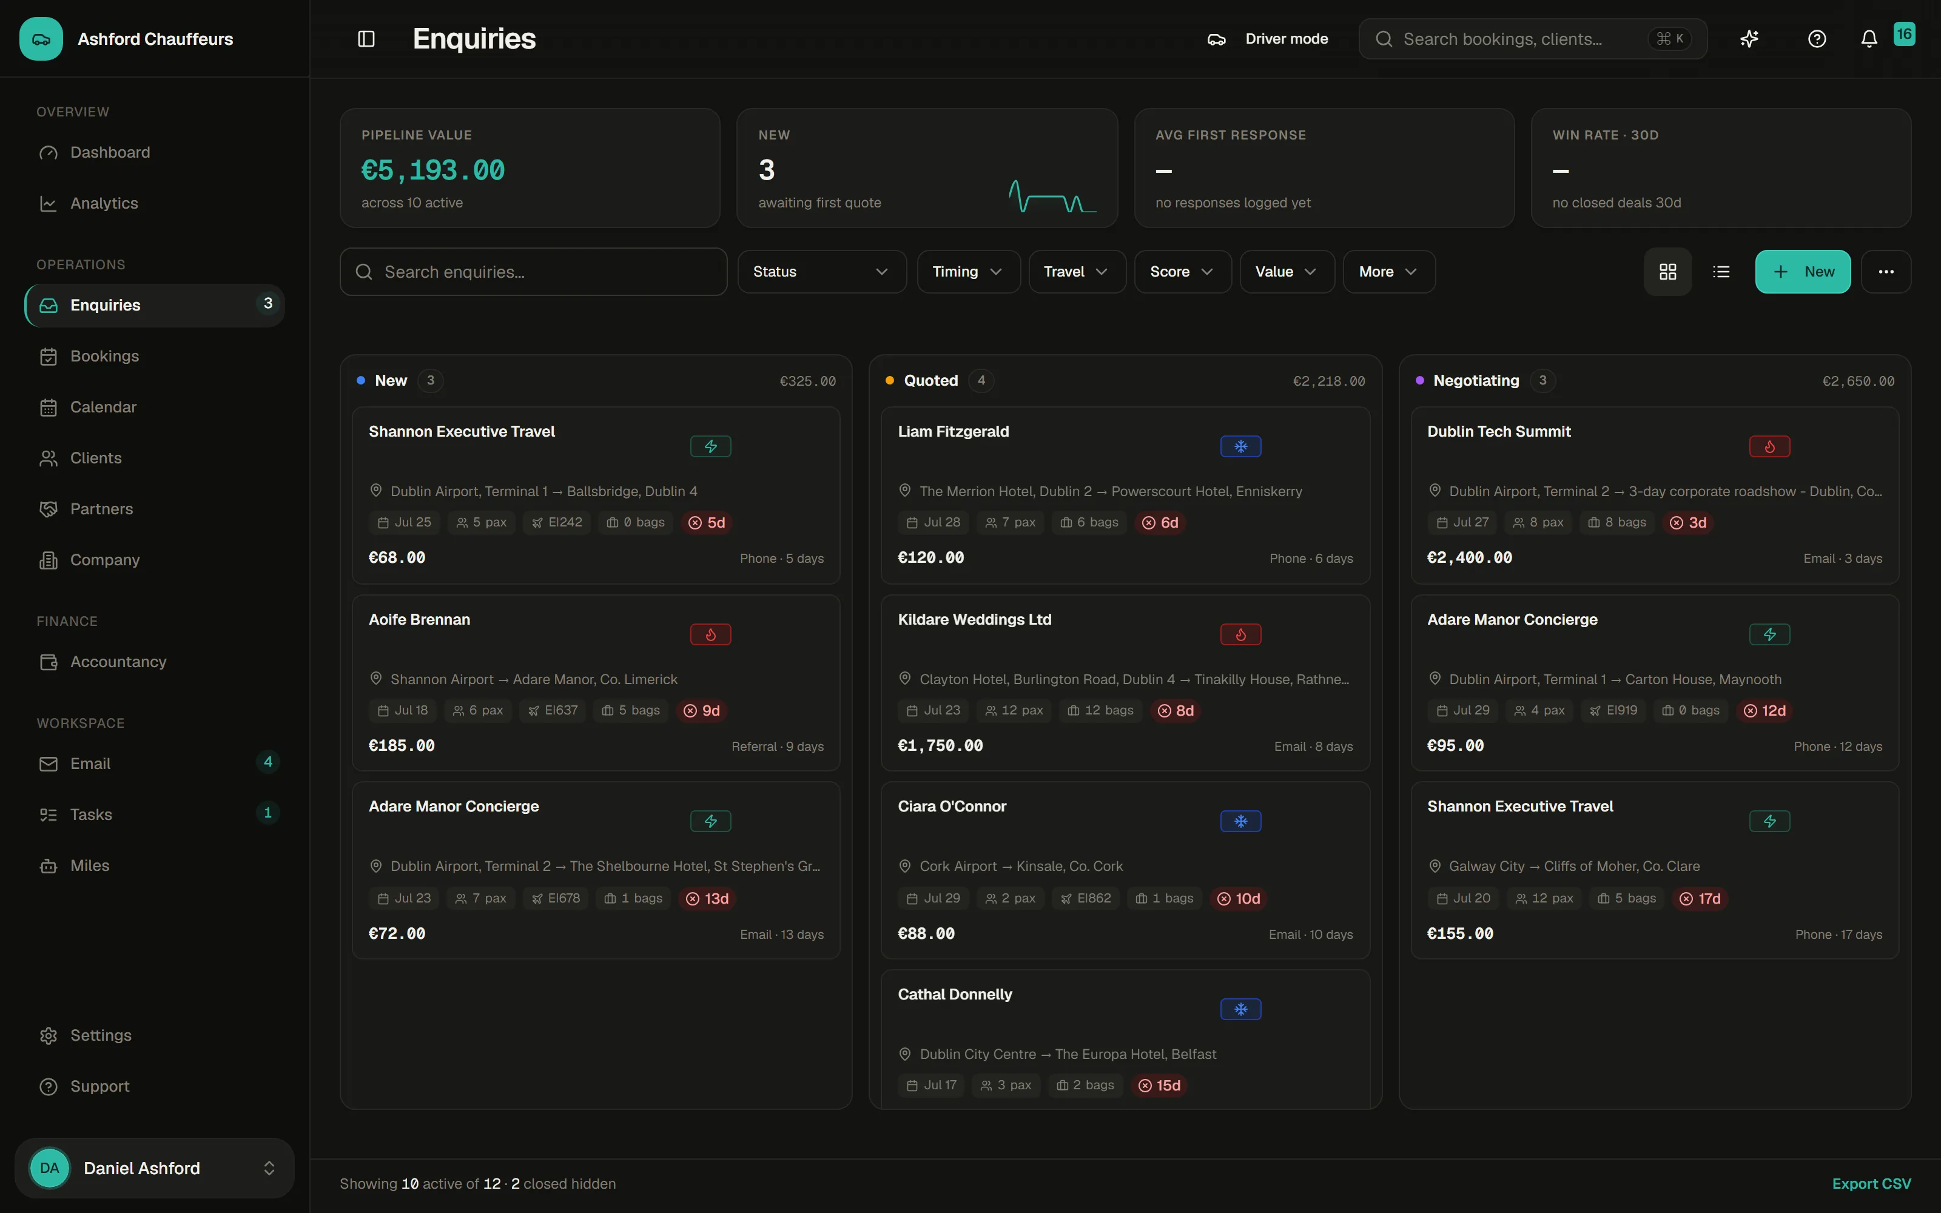
Task: Open the Kildare Weddings Ltd card title
Action: click(974, 619)
